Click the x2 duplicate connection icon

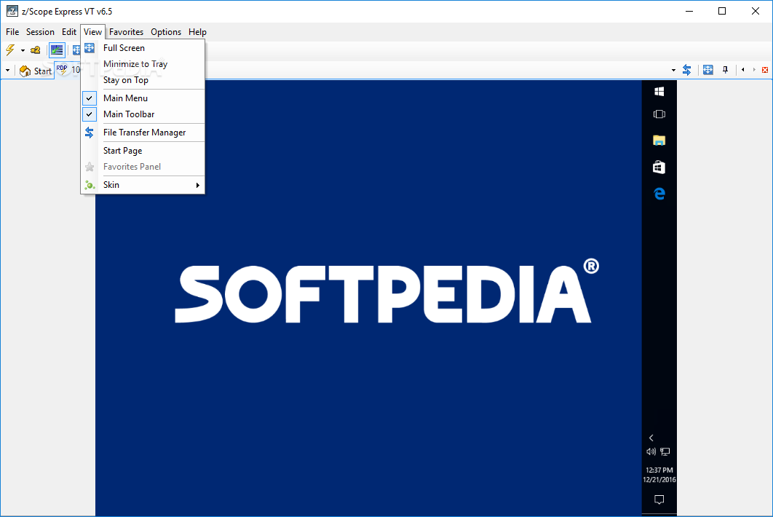point(36,50)
